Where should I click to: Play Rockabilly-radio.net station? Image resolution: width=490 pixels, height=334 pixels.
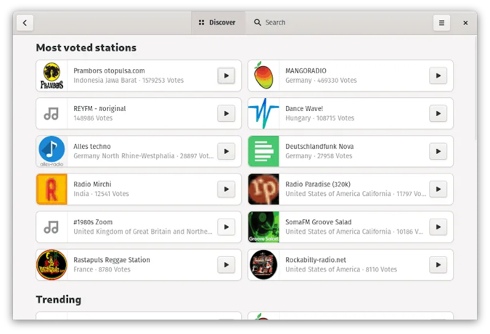438,265
